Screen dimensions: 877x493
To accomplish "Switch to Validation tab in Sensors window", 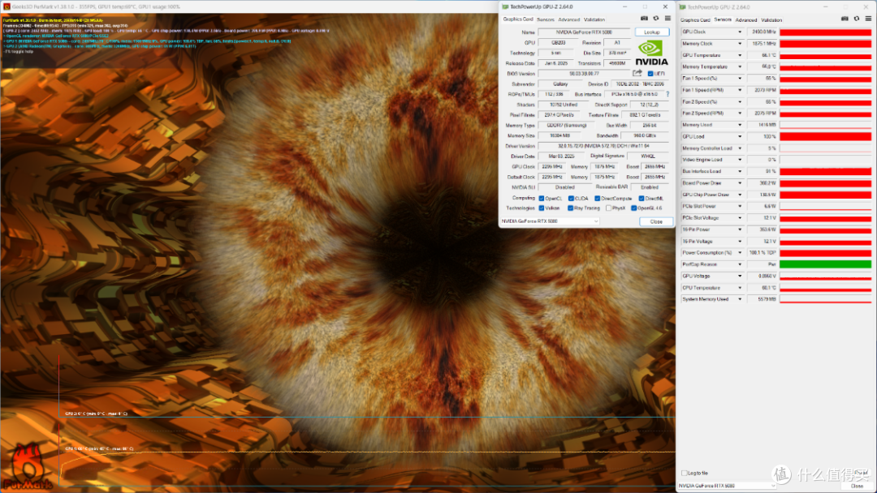I will [x=771, y=20].
